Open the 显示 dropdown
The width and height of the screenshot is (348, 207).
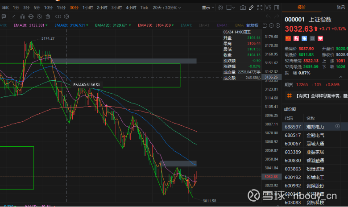click(x=207, y=8)
